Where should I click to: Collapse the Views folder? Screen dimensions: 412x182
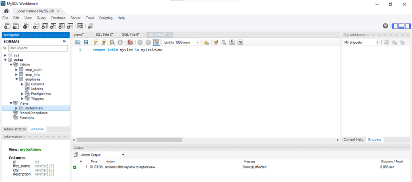(x=11, y=103)
